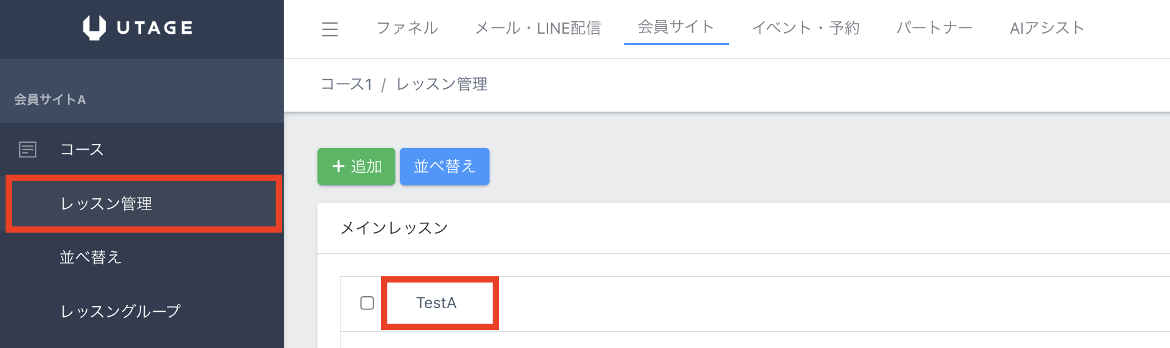Open the TestA lesson link
1170x348 pixels.
[x=437, y=303]
